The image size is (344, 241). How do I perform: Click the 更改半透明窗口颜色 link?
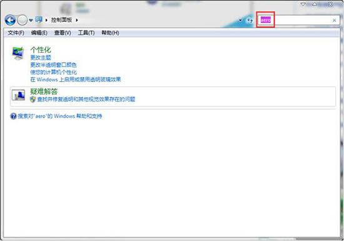coord(53,65)
